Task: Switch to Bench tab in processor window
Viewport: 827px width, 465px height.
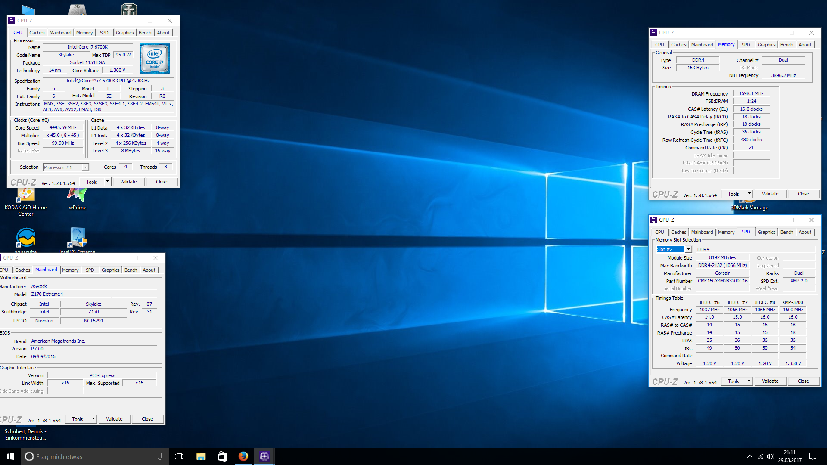Action: [x=145, y=33]
